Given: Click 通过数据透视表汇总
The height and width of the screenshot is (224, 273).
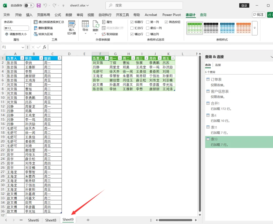Looking at the screenshot, I should click(x=49, y=22).
